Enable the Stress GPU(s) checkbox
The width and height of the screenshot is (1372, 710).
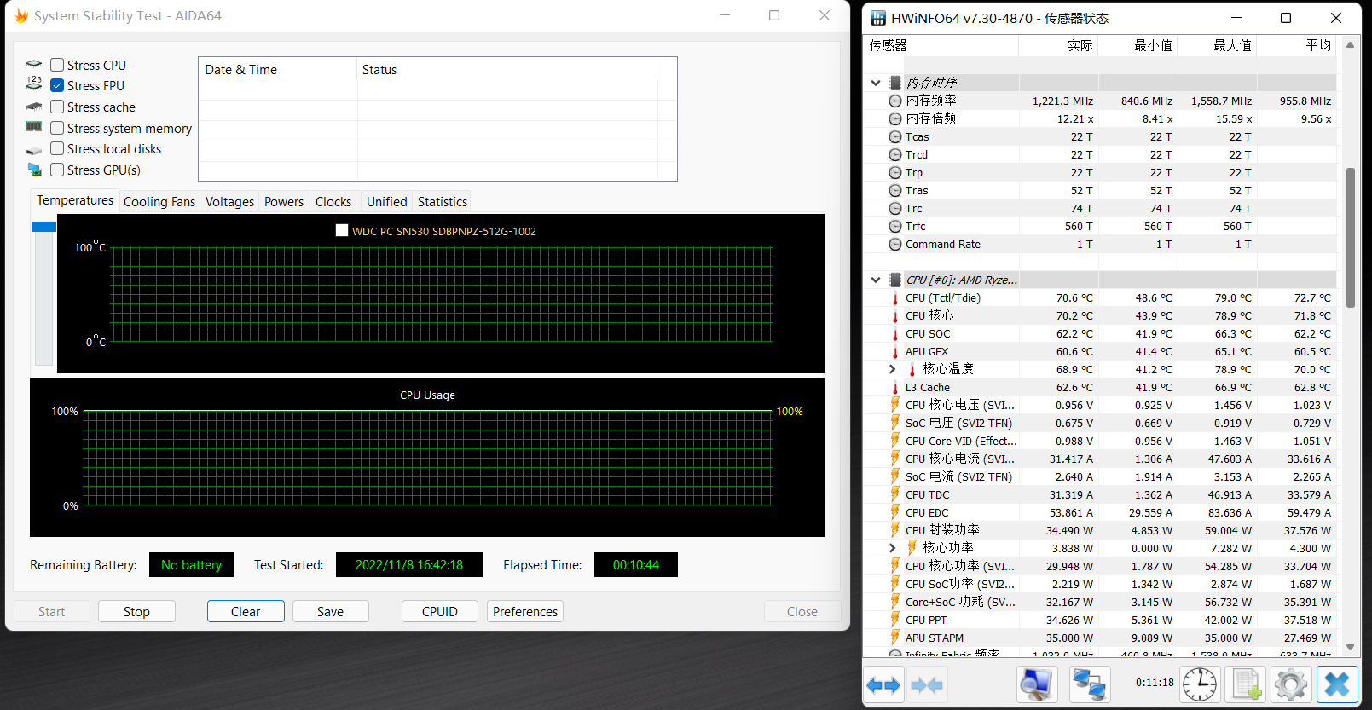pos(57,170)
